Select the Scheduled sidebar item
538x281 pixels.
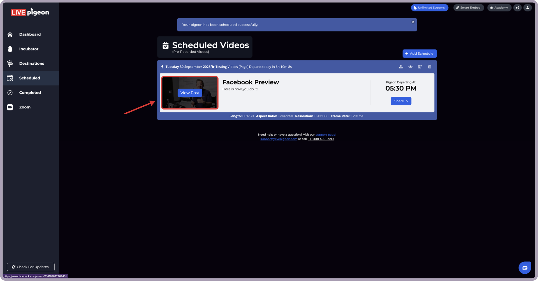click(31, 78)
